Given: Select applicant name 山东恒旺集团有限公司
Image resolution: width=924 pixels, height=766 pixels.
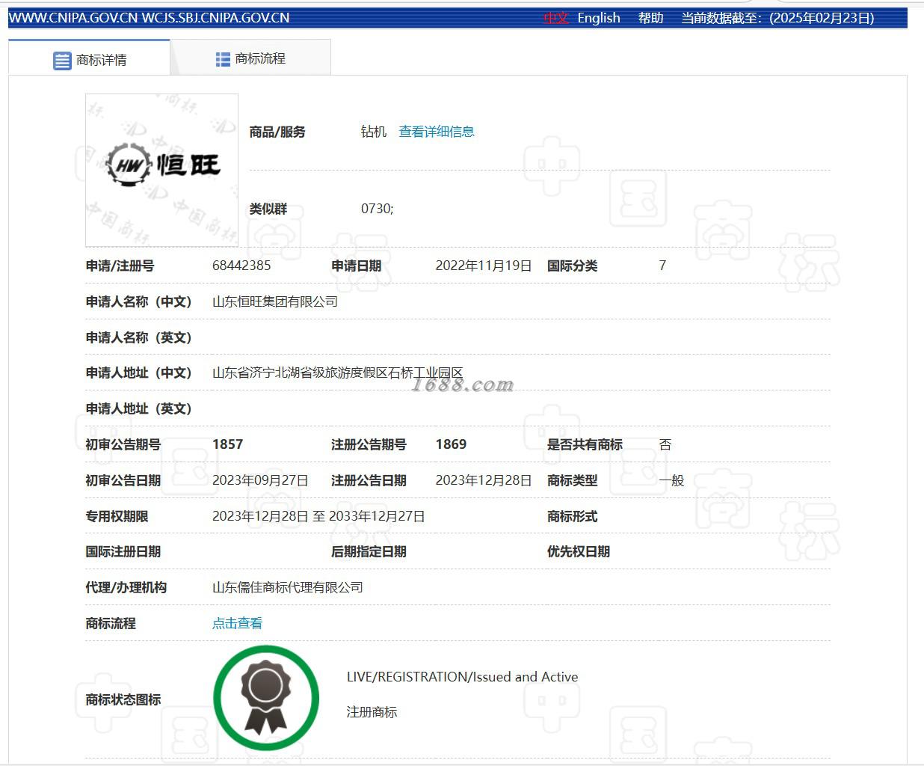Looking at the screenshot, I should [x=275, y=301].
